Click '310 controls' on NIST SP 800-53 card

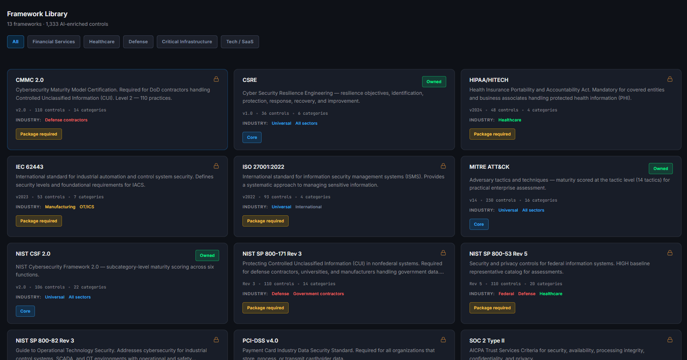click(x=506, y=284)
